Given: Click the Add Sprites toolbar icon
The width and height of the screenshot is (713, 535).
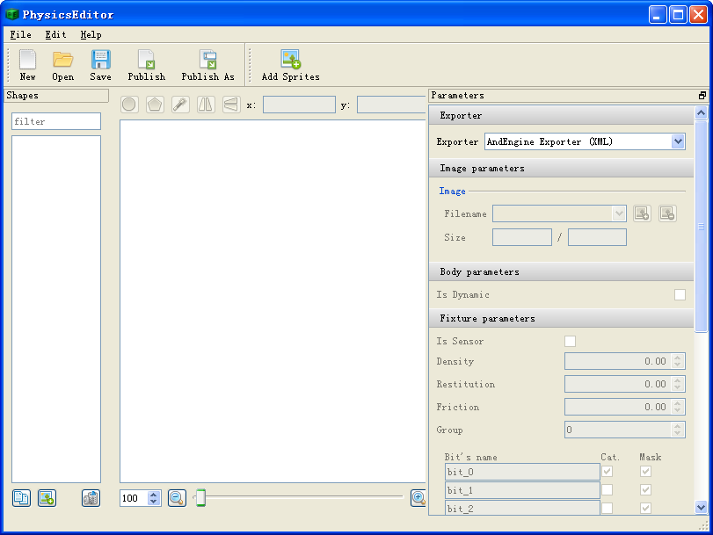Looking at the screenshot, I should click(x=290, y=60).
